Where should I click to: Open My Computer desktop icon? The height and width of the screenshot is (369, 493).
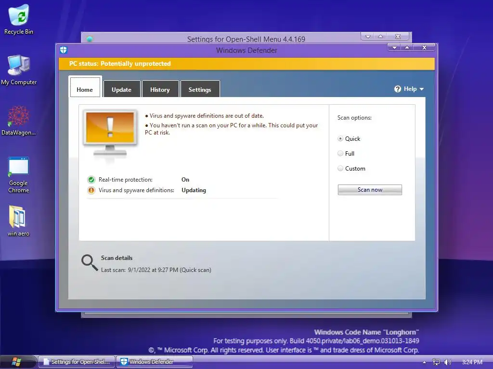pos(19,70)
